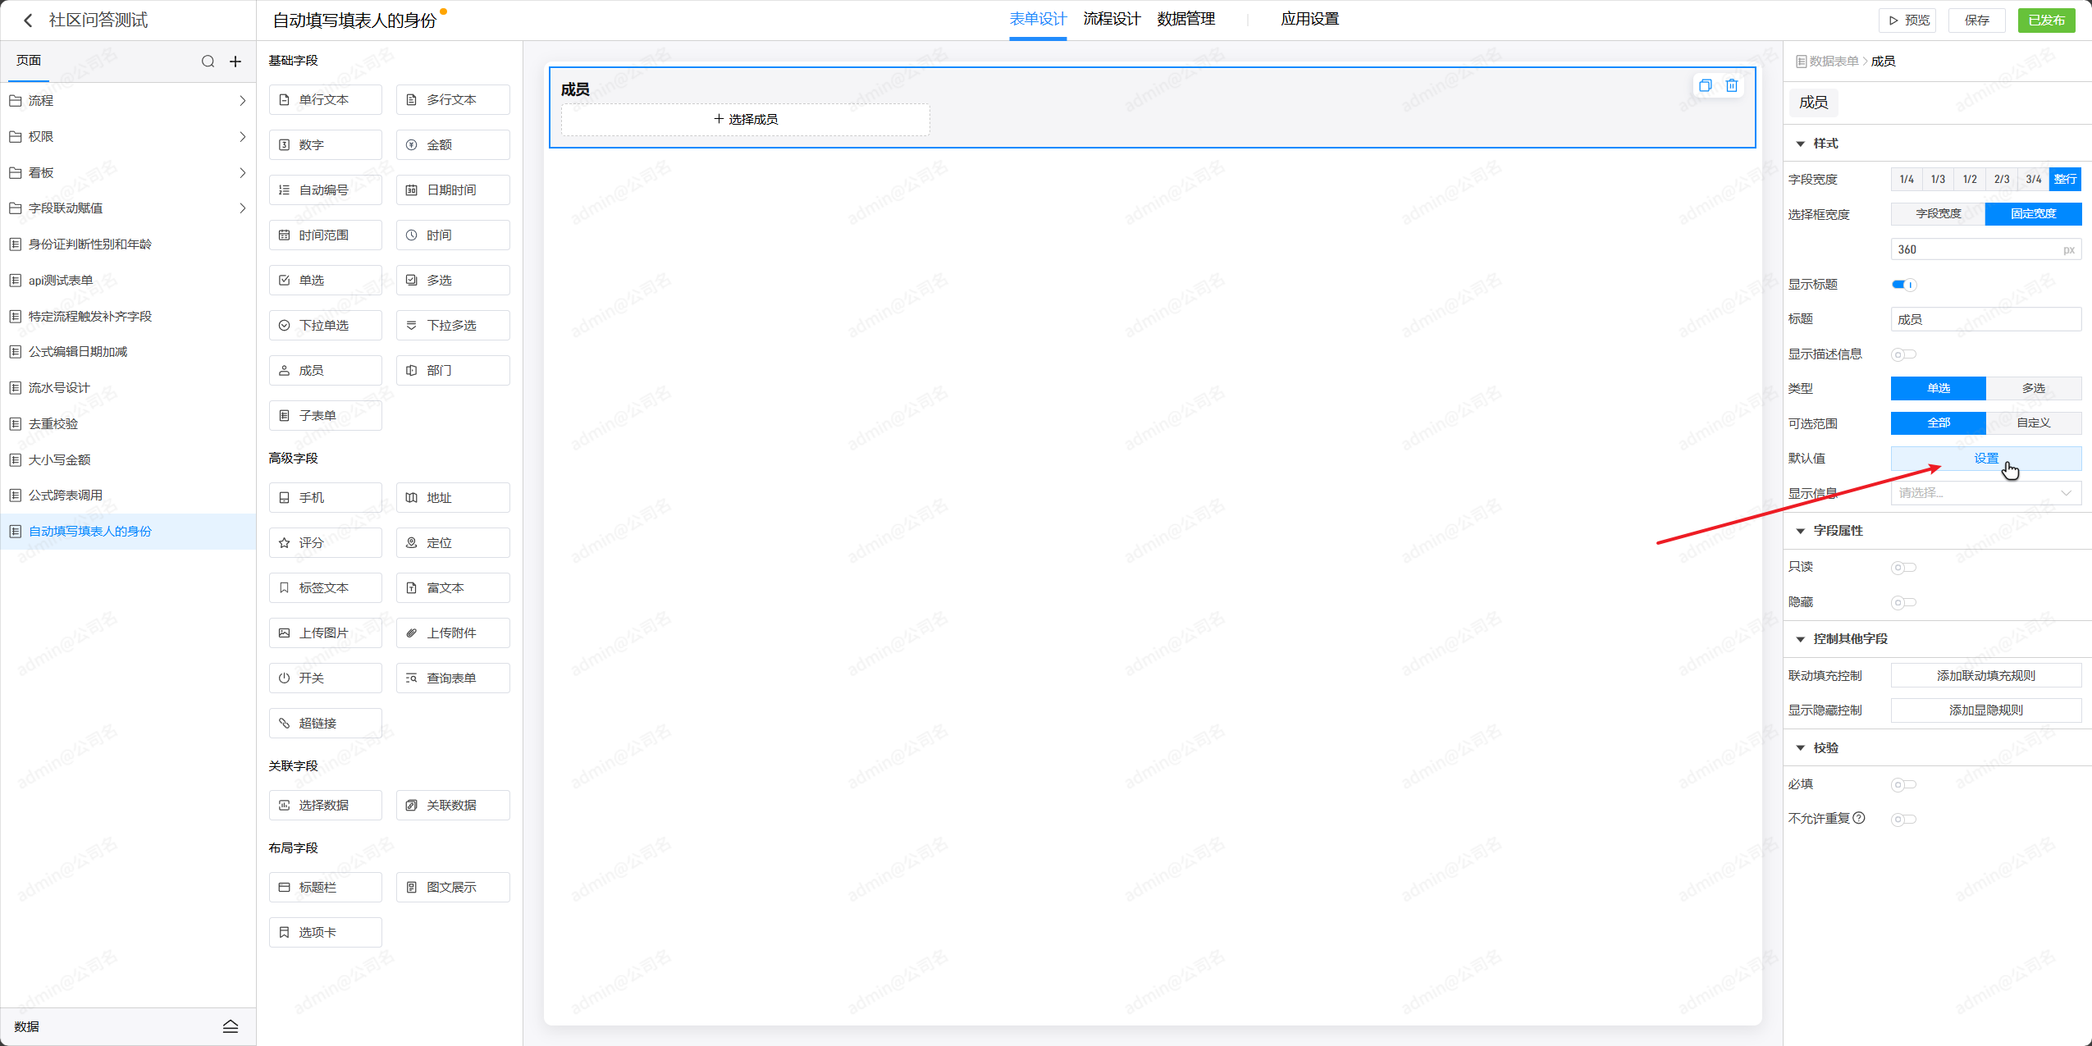This screenshot has width=2092, height=1046.
Task: Click the eject icon next to 数据
Action: point(231,1026)
